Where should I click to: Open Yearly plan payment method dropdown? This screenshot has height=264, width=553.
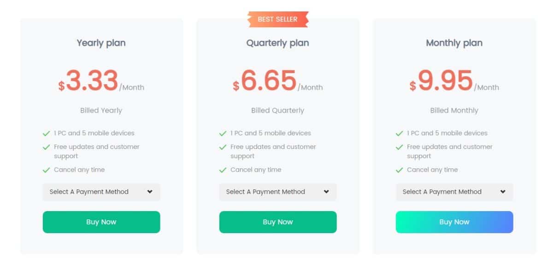(101, 192)
